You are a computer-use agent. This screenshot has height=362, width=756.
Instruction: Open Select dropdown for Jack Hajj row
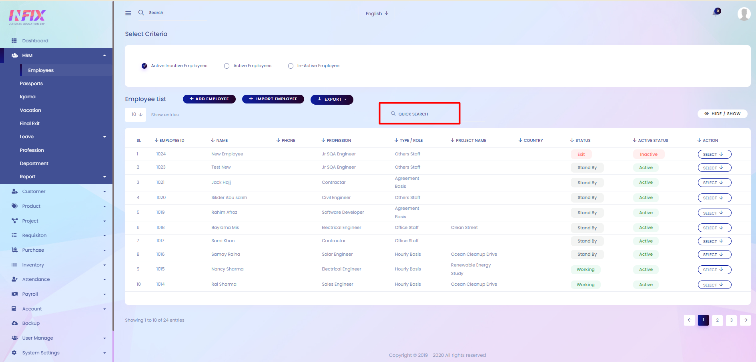(x=714, y=183)
